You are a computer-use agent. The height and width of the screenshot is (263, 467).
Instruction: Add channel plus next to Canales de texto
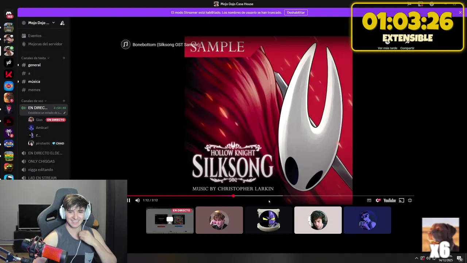point(64,58)
